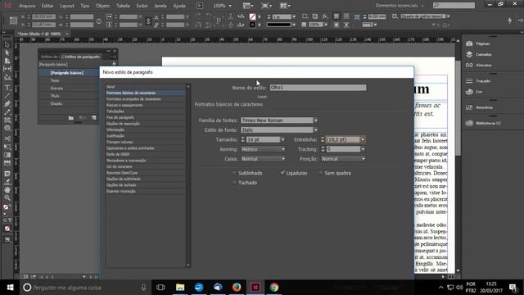Image resolution: width=524 pixels, height=295 pixels.
Task: Enable the Tachado checkbox
Action: pos(234,183)
